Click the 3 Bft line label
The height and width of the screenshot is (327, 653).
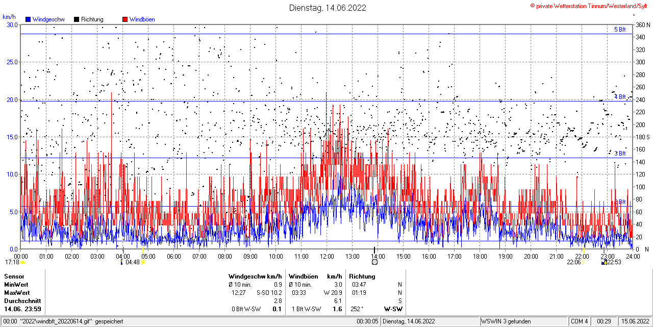620,153
